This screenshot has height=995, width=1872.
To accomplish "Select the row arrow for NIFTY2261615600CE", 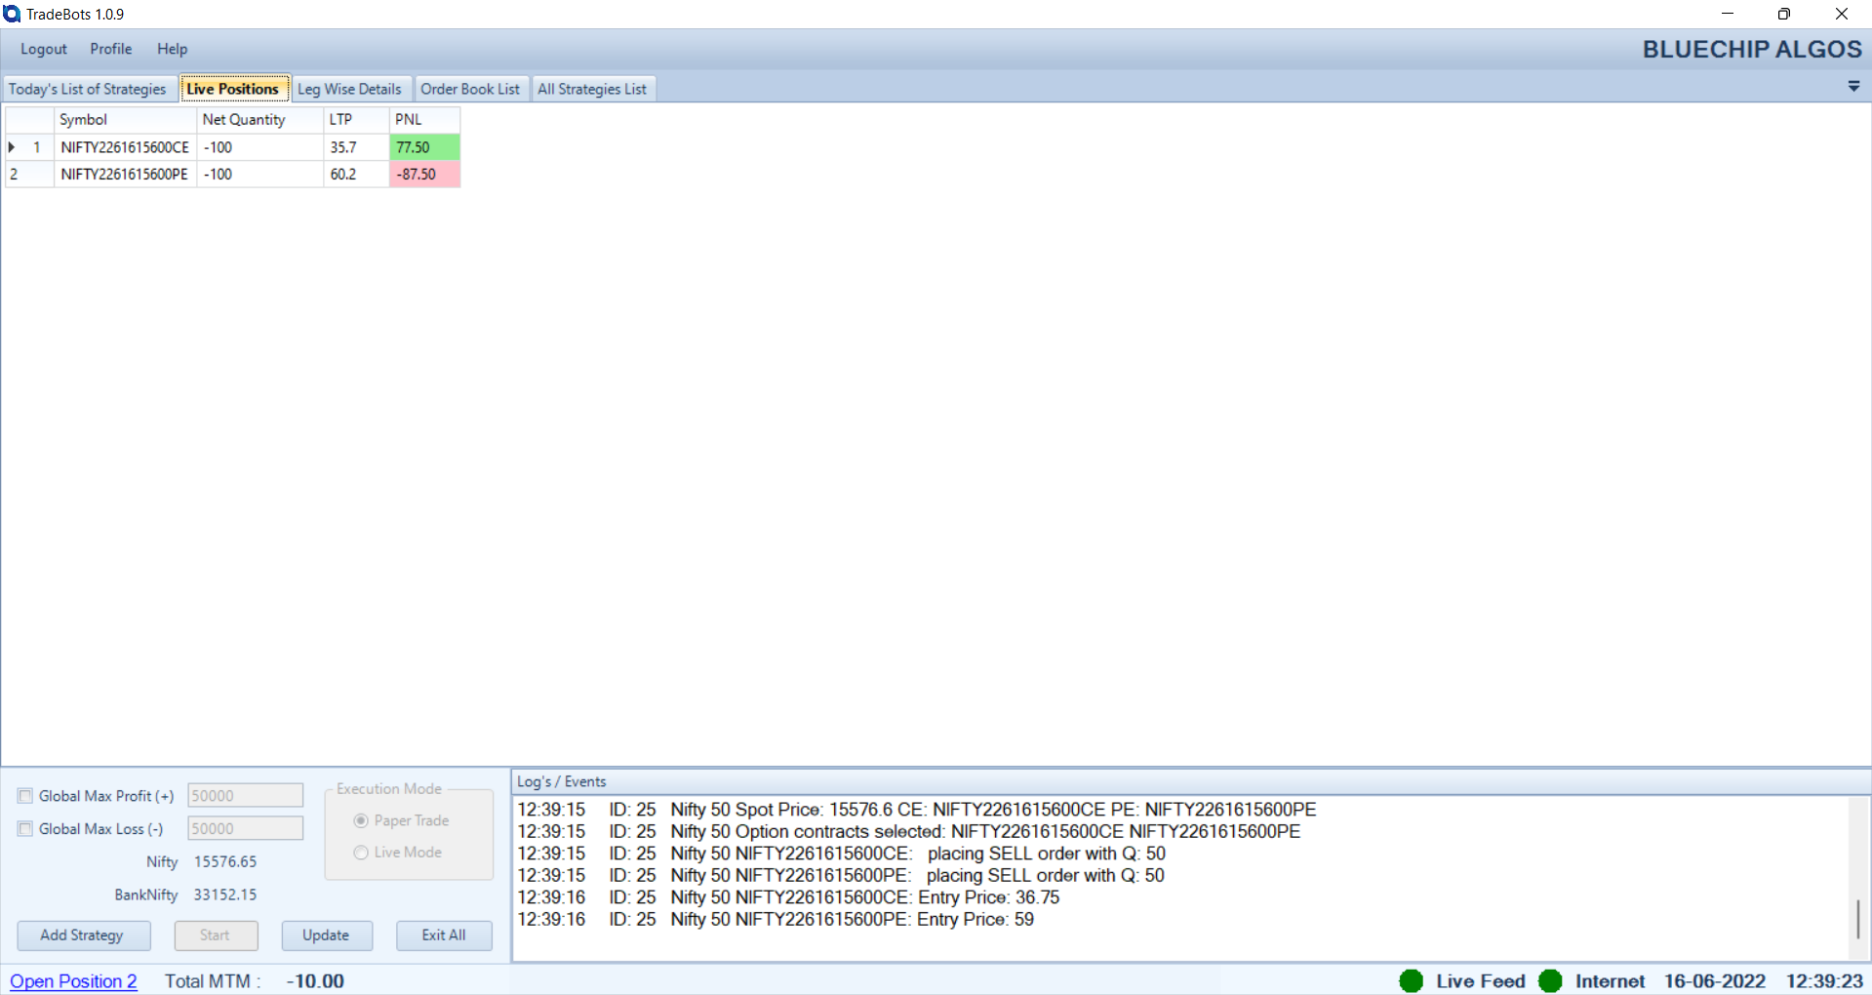I will (x=12, y=147).
